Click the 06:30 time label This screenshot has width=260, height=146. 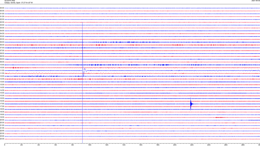pyautogui.click(x=2, y=45)
